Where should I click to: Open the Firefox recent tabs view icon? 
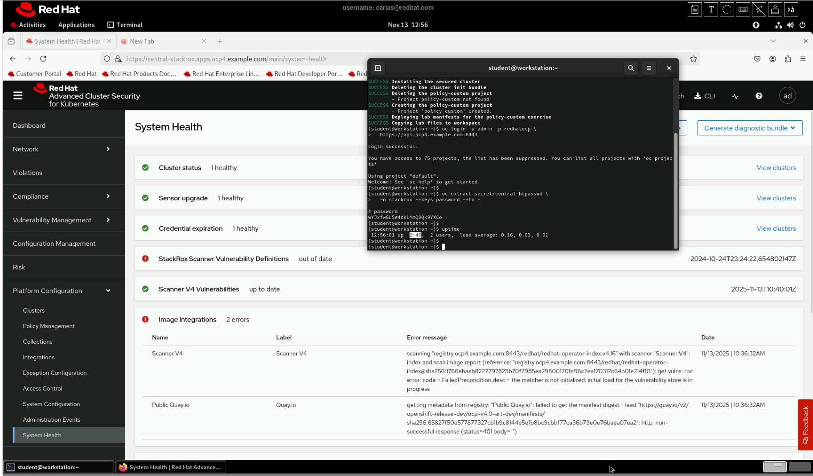coord(11,41)
